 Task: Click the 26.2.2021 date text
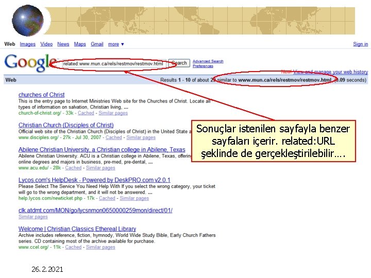click(47, 269)
